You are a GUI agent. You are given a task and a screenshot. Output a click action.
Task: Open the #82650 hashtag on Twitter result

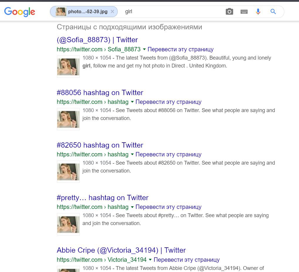coord(100,145)
